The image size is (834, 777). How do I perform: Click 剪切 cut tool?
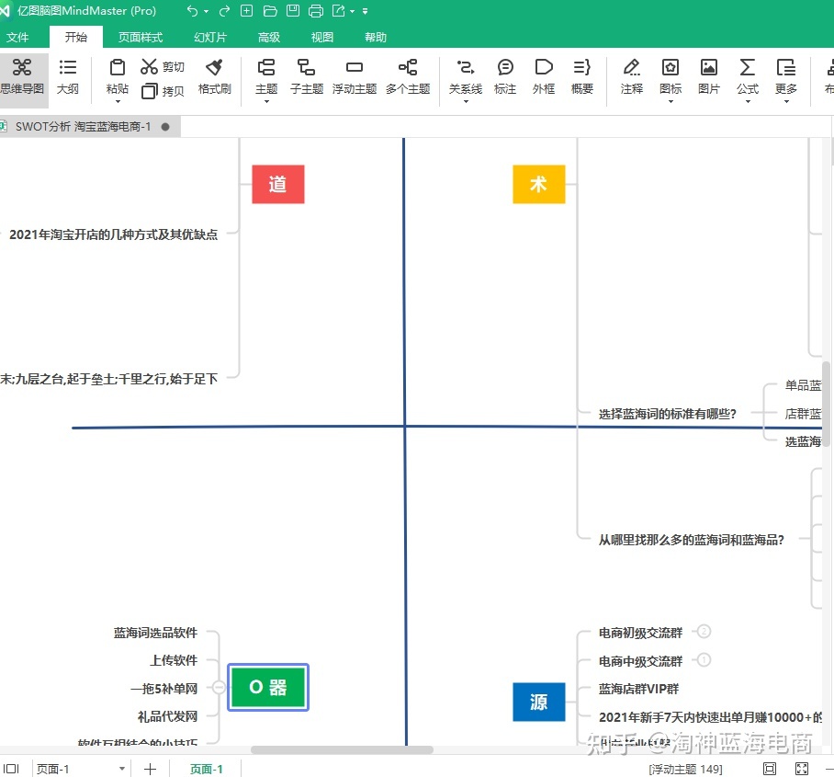(x=163, y=67)
